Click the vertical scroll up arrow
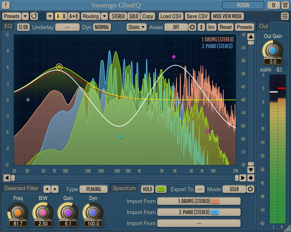The image size is (291, 232). pyautogui.click(x=251, y=37)
